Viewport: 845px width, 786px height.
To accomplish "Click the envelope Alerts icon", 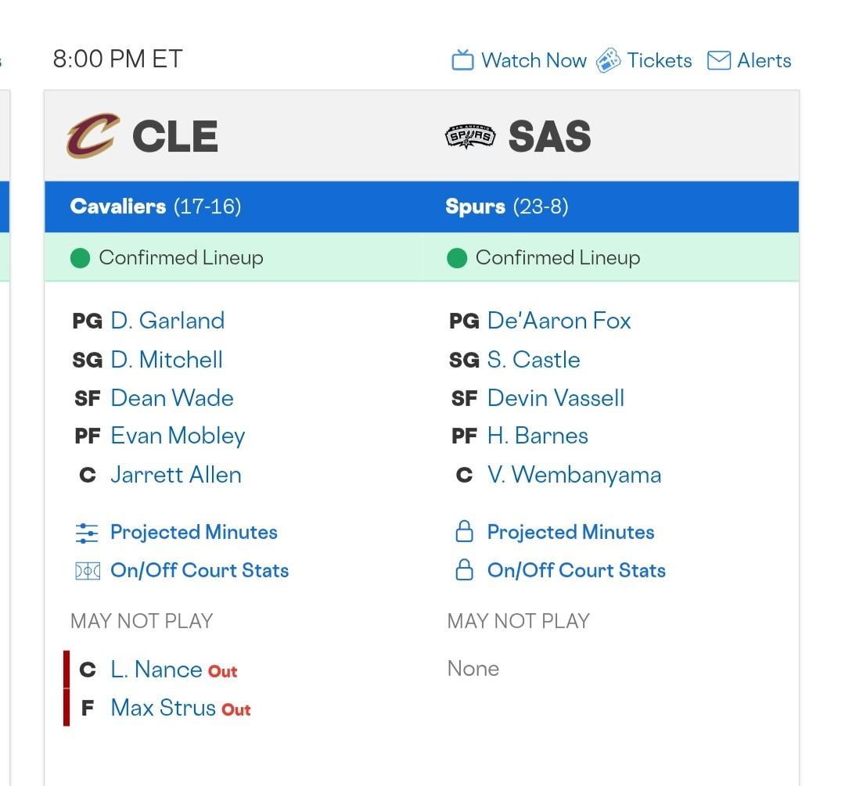I will (718, 60).
